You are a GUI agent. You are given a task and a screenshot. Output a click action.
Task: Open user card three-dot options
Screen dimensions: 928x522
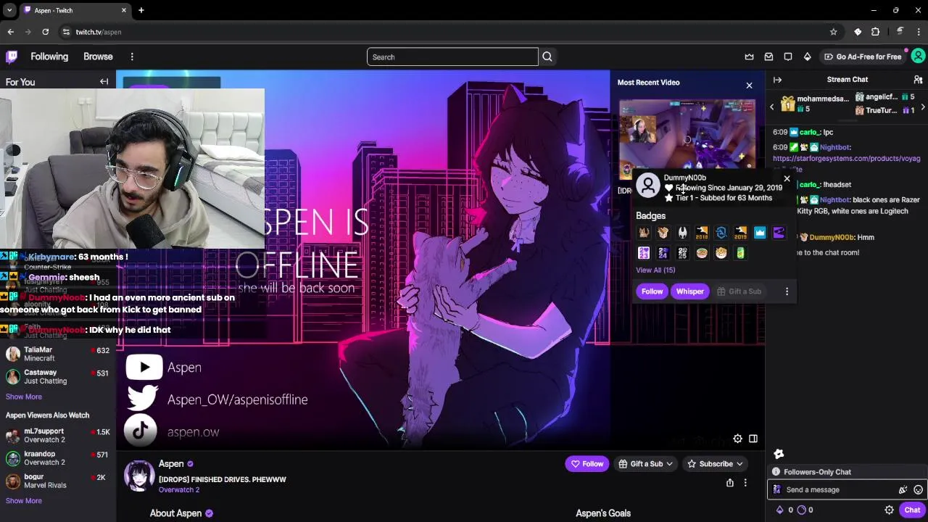787,291
